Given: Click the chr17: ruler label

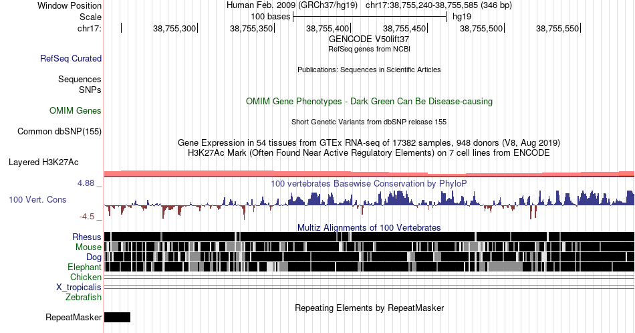Looking at the screenshot, I should (x=90, y=28).
